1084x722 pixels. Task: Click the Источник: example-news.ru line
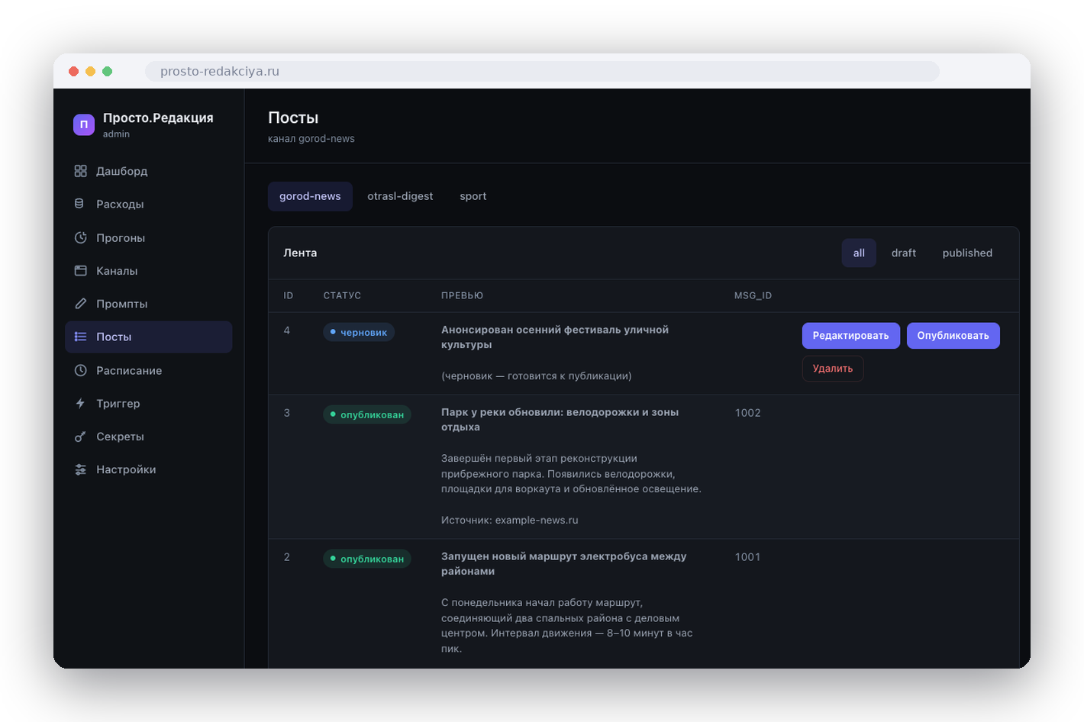[x=510, y=521]
